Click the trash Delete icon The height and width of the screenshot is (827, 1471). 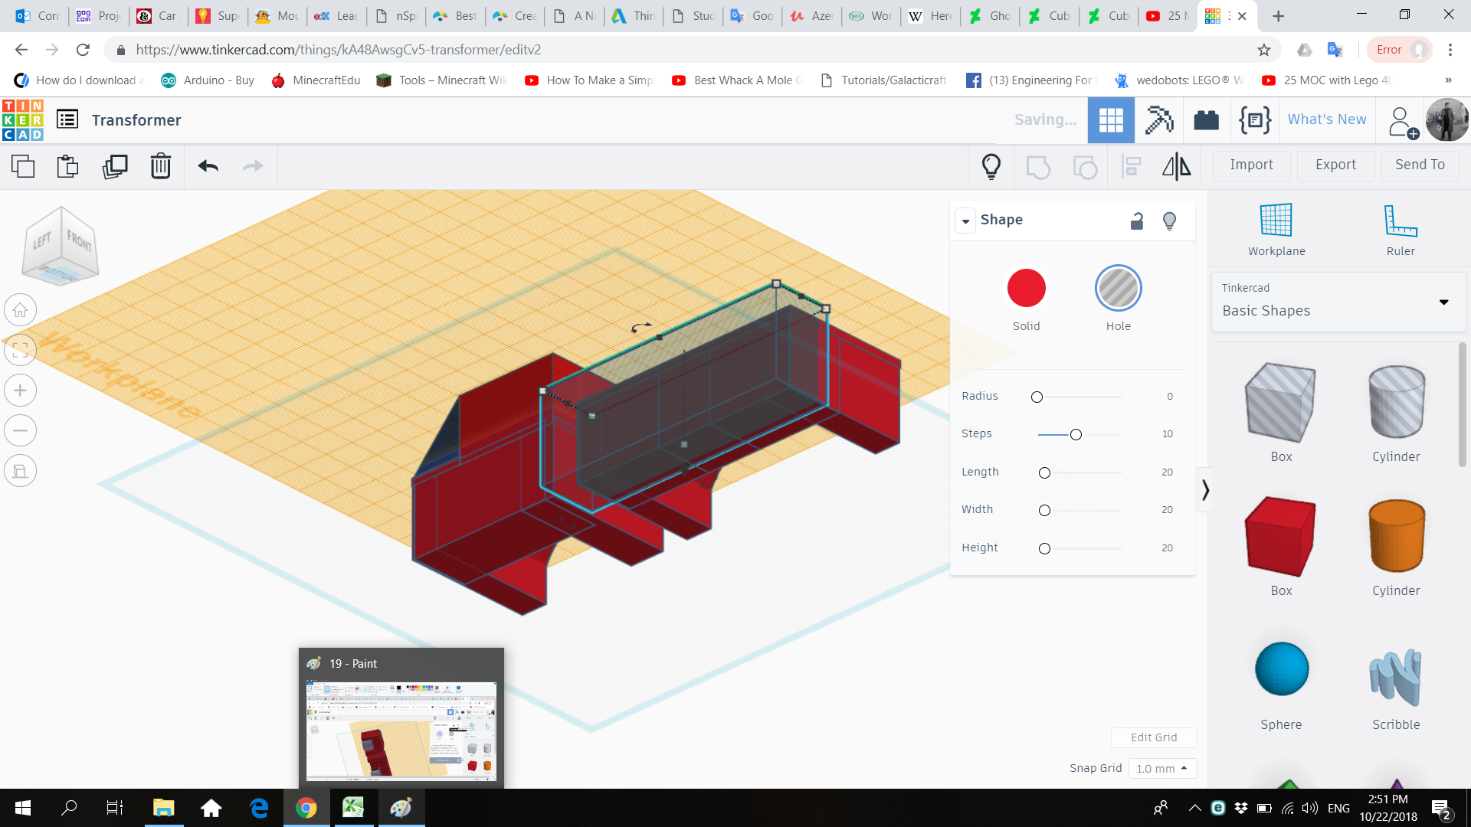point(160,166)
